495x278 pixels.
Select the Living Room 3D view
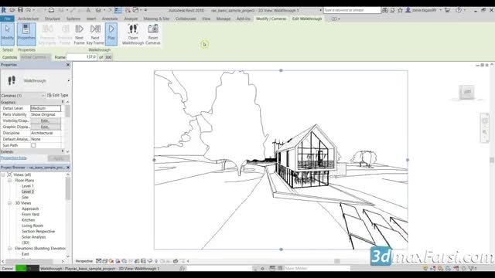tap(32, 225)
